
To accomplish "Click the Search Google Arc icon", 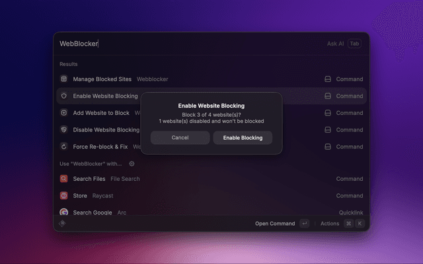I will tap(63, 213).
